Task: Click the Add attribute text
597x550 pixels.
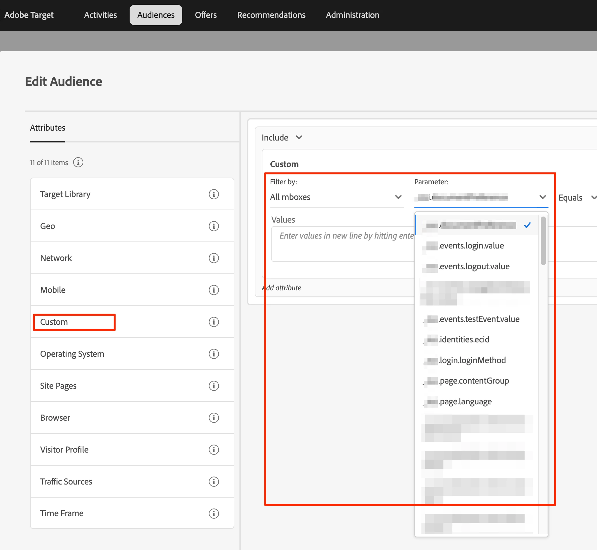Action: tap(282, 288)
